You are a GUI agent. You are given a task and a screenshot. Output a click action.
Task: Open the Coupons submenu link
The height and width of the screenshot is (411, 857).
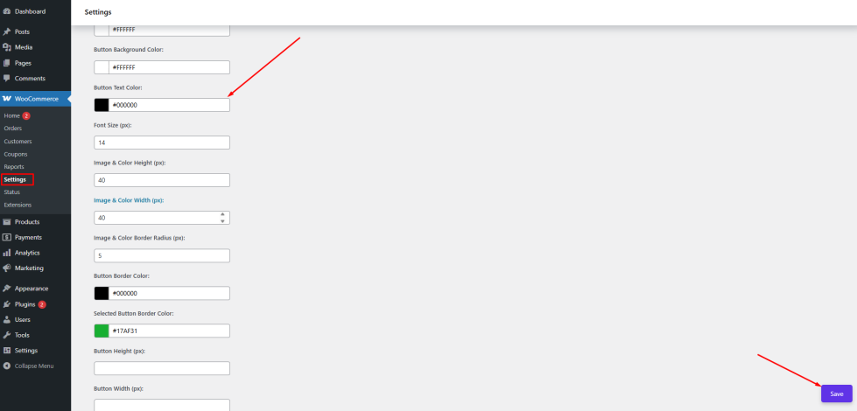16,154
